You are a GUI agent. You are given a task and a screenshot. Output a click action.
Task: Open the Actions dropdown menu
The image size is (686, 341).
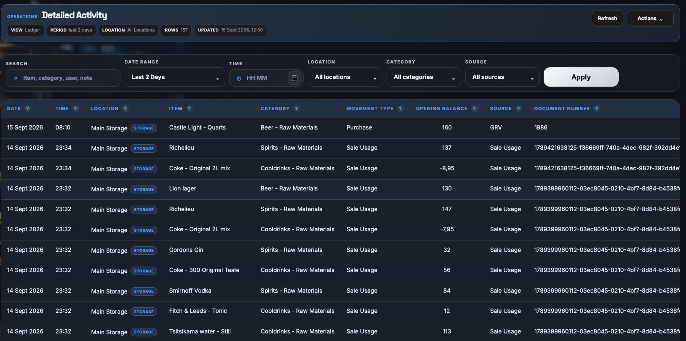point(650,19)
